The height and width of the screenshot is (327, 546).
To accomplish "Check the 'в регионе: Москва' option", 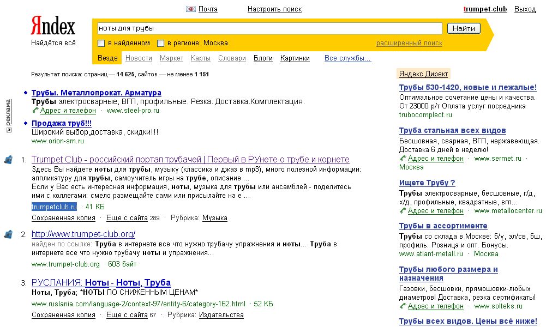I will tap(160, 42).
